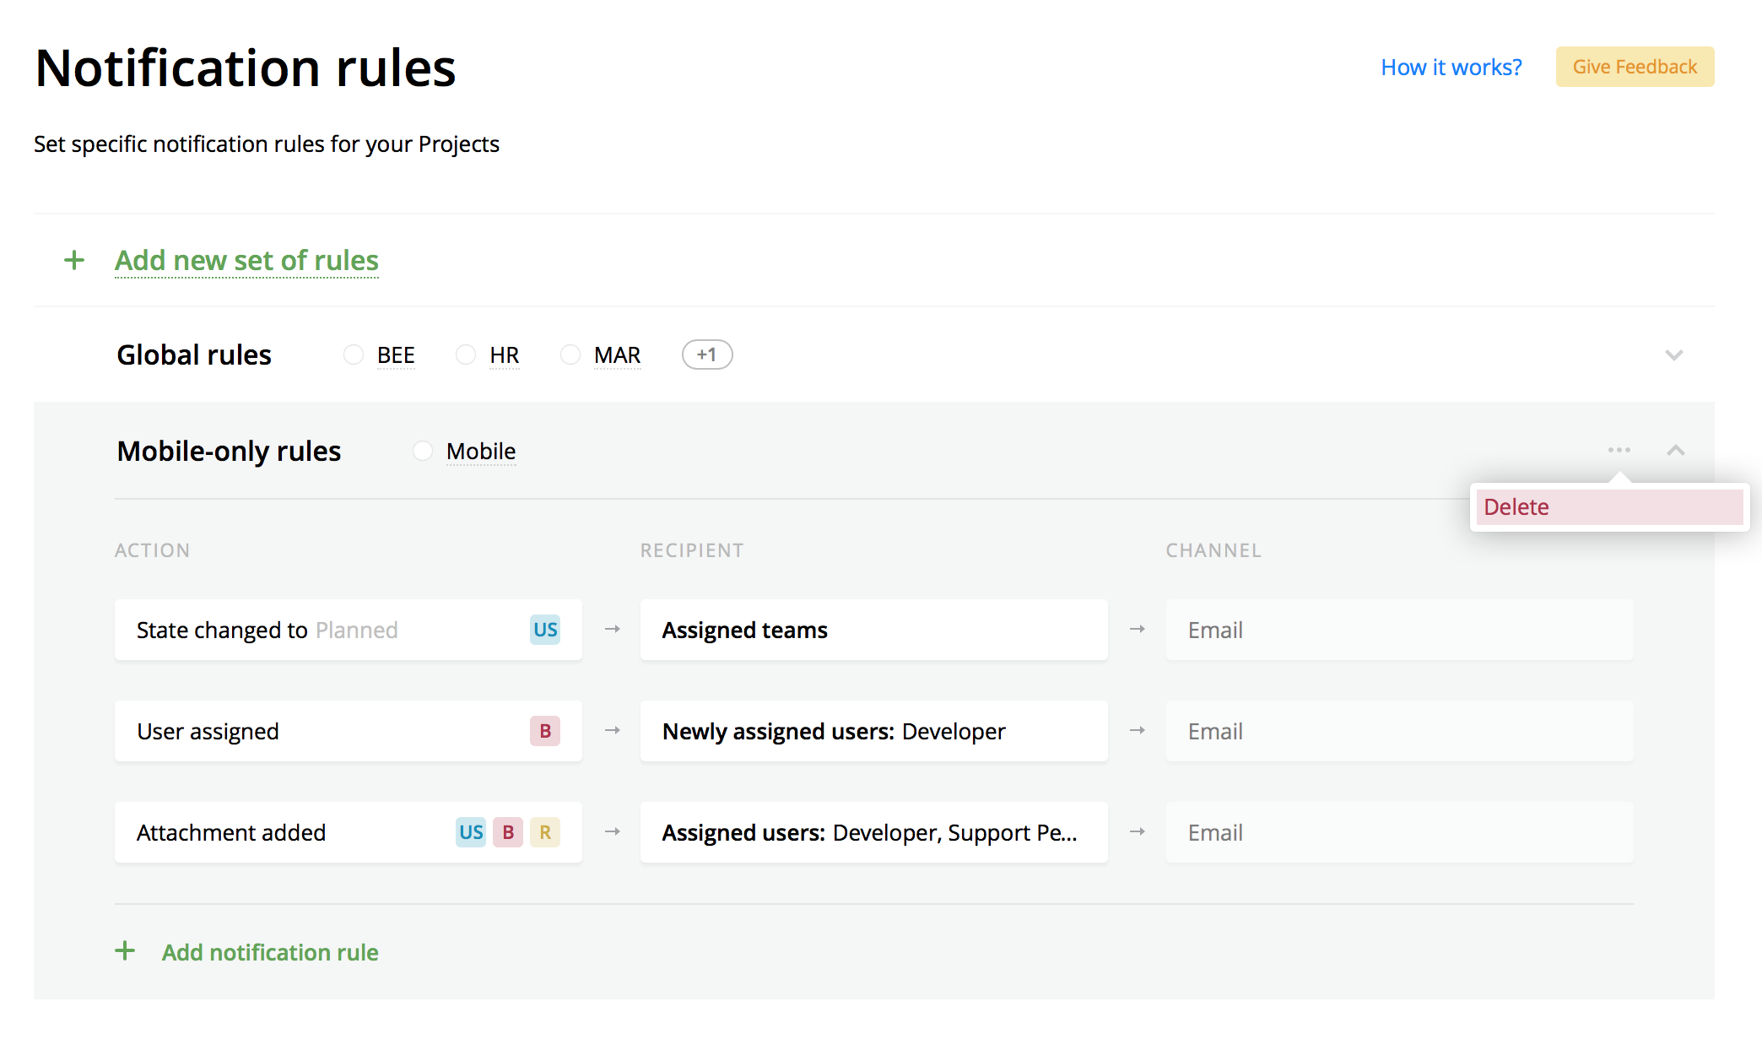Image resolution: width=1762 pixels, height=1050 pixels.
Task: Collapse the Mobile-only rules section
Action: pos(1676,450)
